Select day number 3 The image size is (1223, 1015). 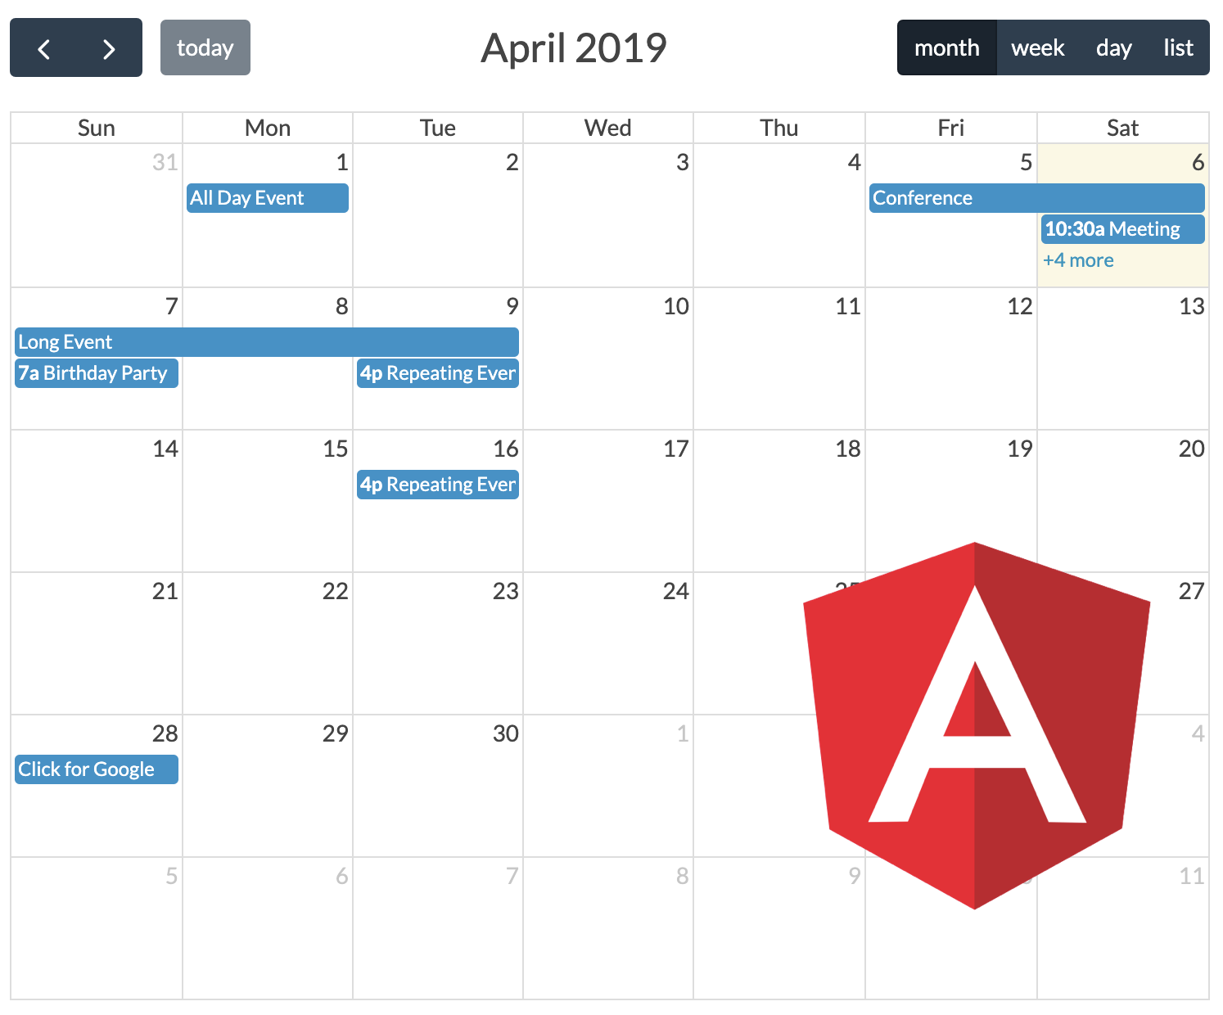coord(683,162)
